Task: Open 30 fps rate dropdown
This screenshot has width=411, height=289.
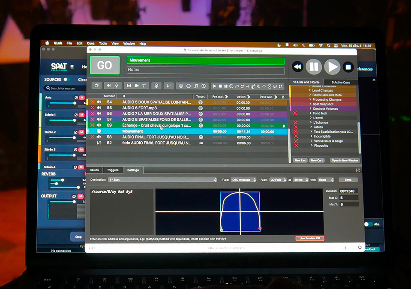Action: [300, 180]
